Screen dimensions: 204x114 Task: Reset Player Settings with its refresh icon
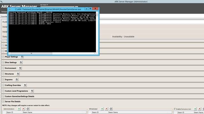(22, 57)
